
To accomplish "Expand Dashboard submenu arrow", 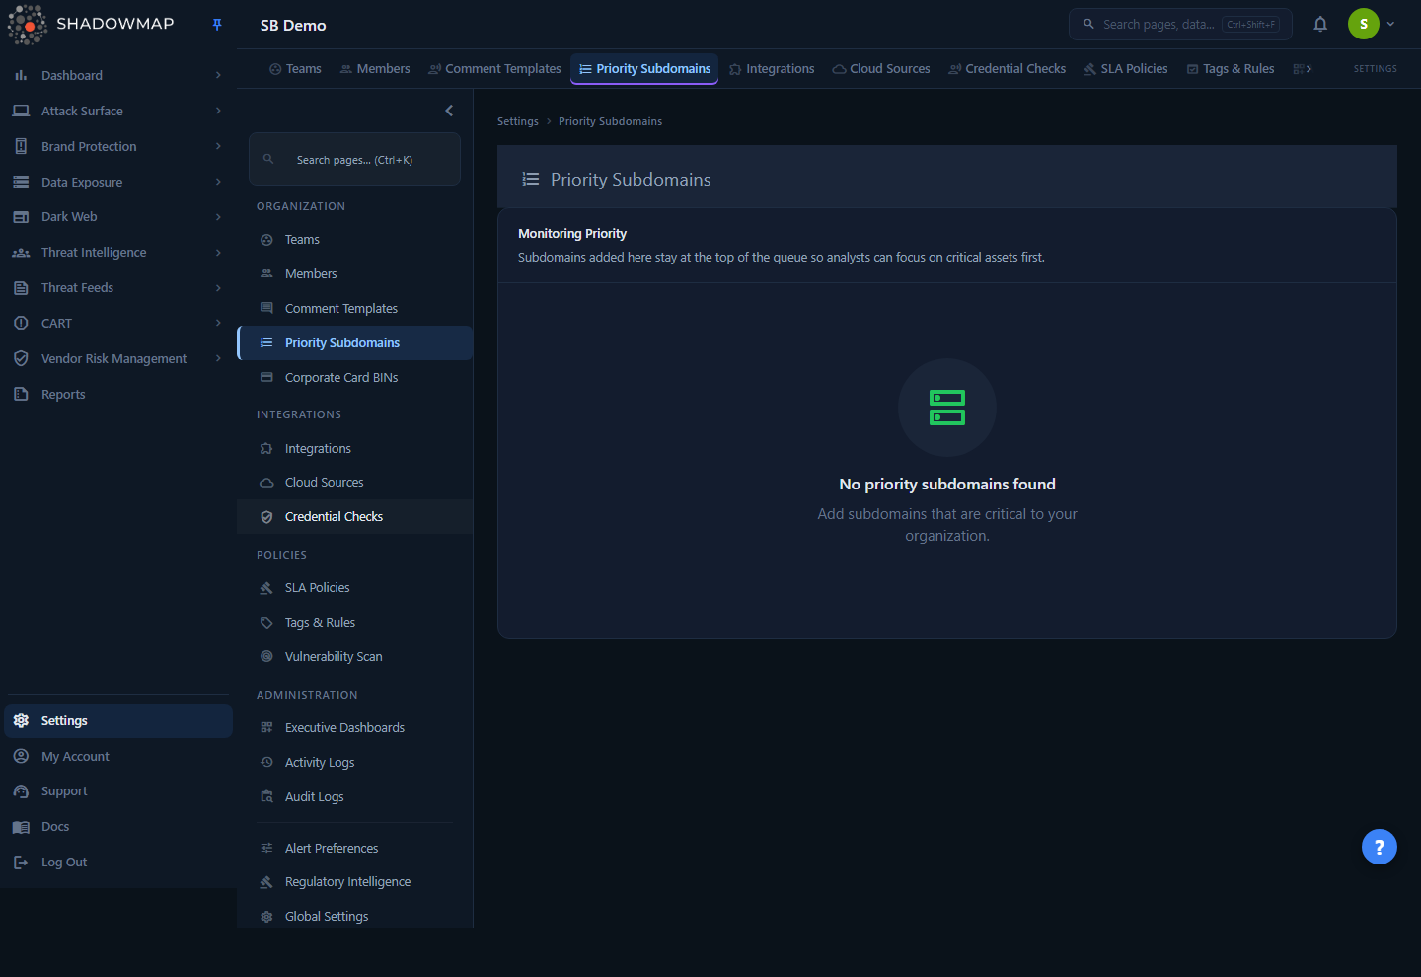I will pyautogui.click(x=218, y=75).
